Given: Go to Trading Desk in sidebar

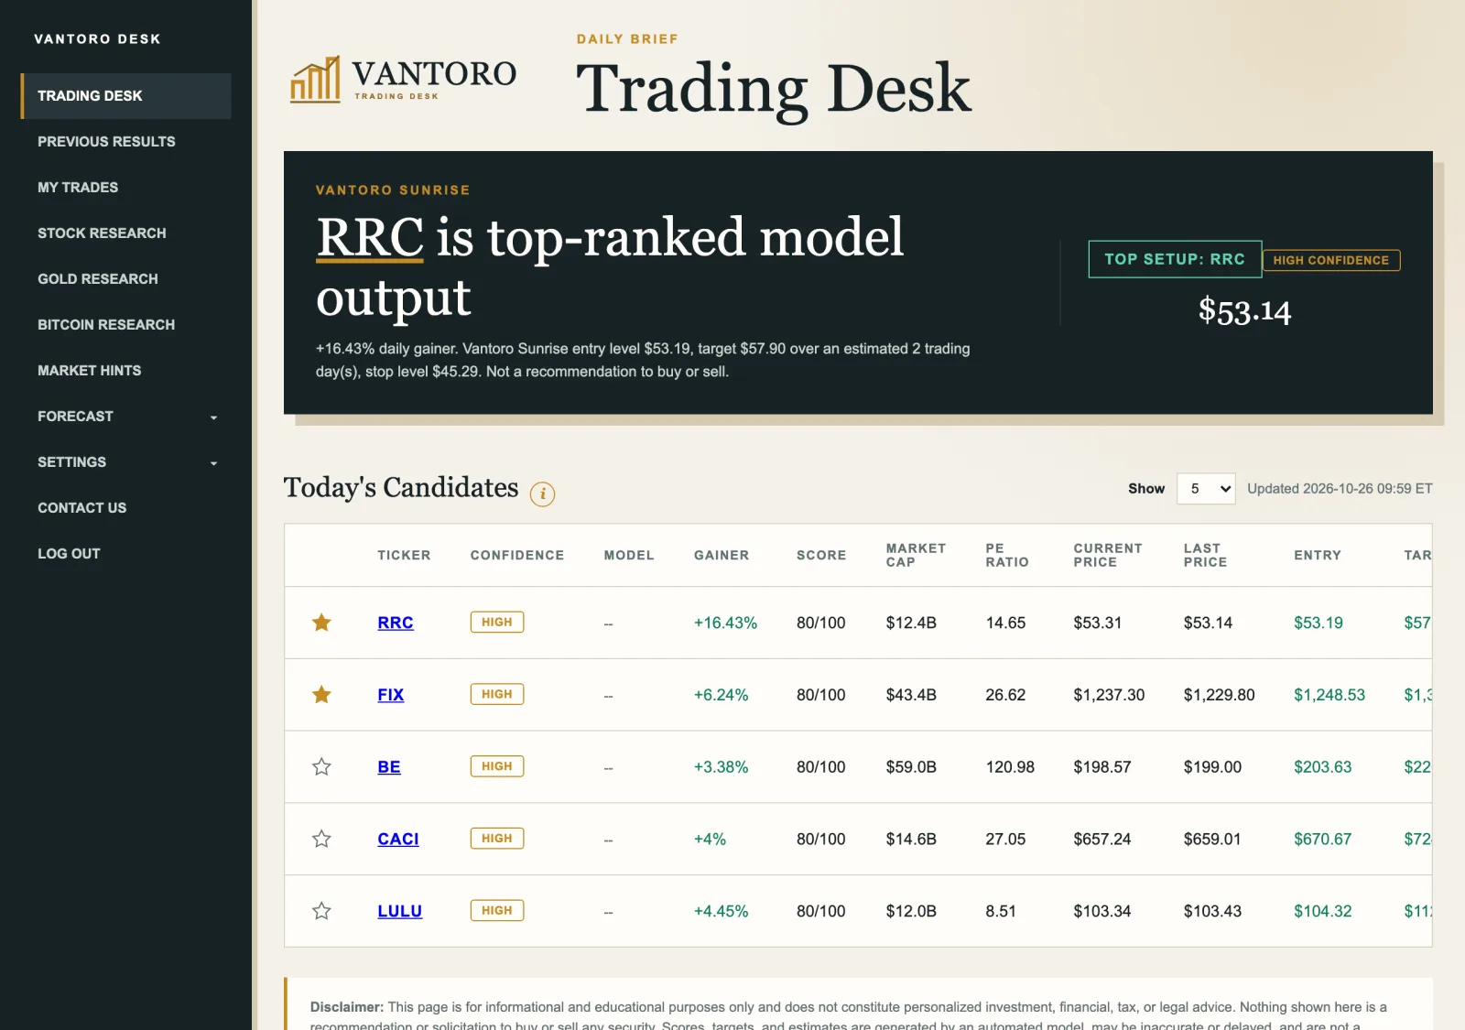Looking at the screenshot, I should 125,96.
